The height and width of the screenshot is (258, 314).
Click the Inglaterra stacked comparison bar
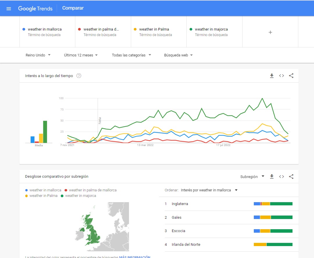(x=273, y=204)
